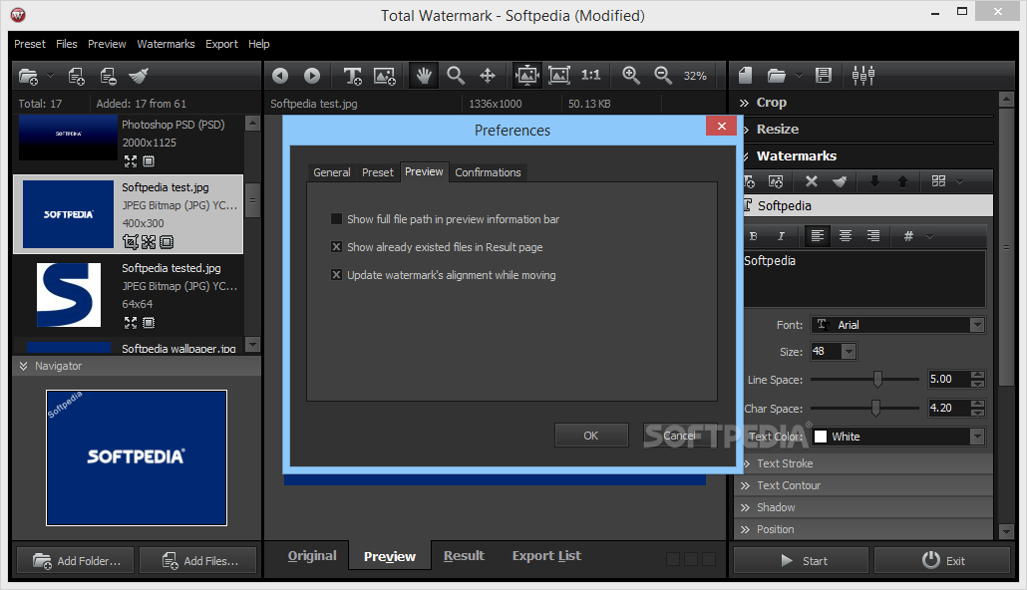Viewport: 1027px width, 590px height.
Task: Create new preset icon
Action: click(746, 76)
